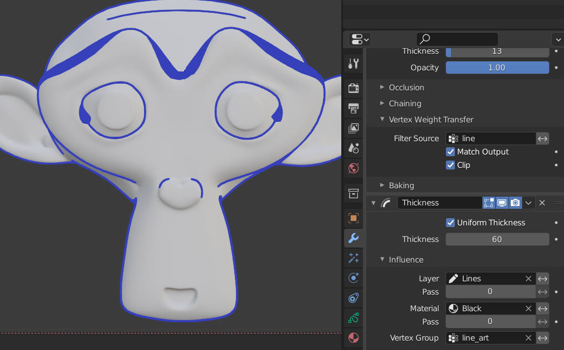
Task: Open the Object Data properties tab
Action: [x=353, y=318]
